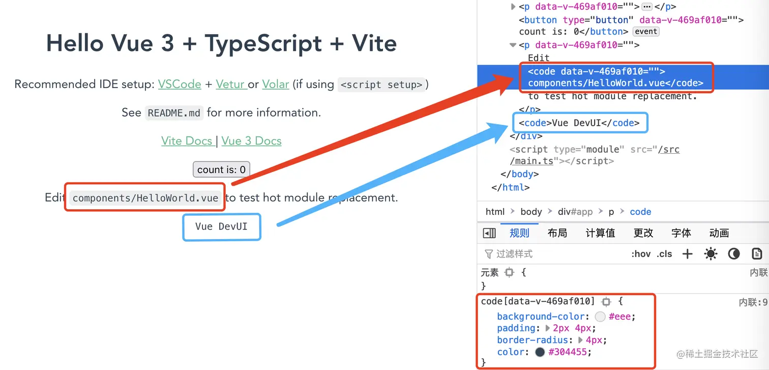
Task: Select html in the breadcrumb bar
Action: point(495,212)
